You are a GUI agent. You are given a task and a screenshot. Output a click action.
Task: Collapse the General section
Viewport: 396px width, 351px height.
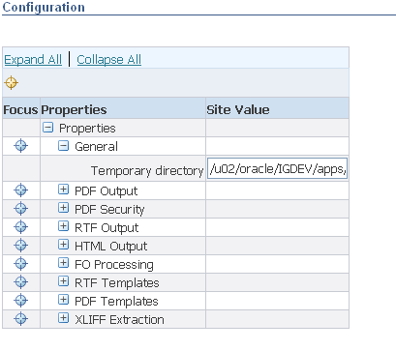(64, 146)
